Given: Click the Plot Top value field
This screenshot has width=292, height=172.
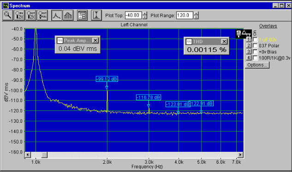Looking at the screenshot, I should pyautogui.click(x=133, y=15).
